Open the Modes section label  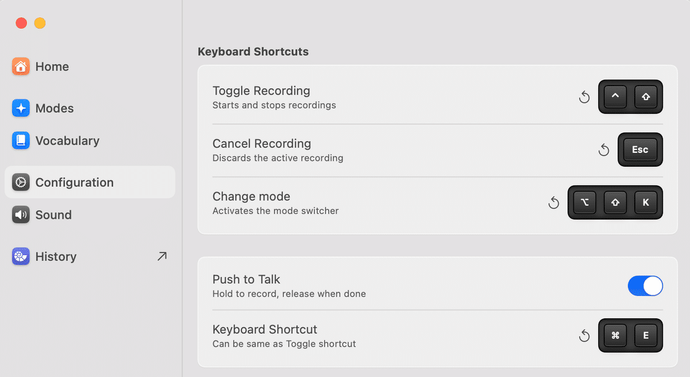pos(55,108)
